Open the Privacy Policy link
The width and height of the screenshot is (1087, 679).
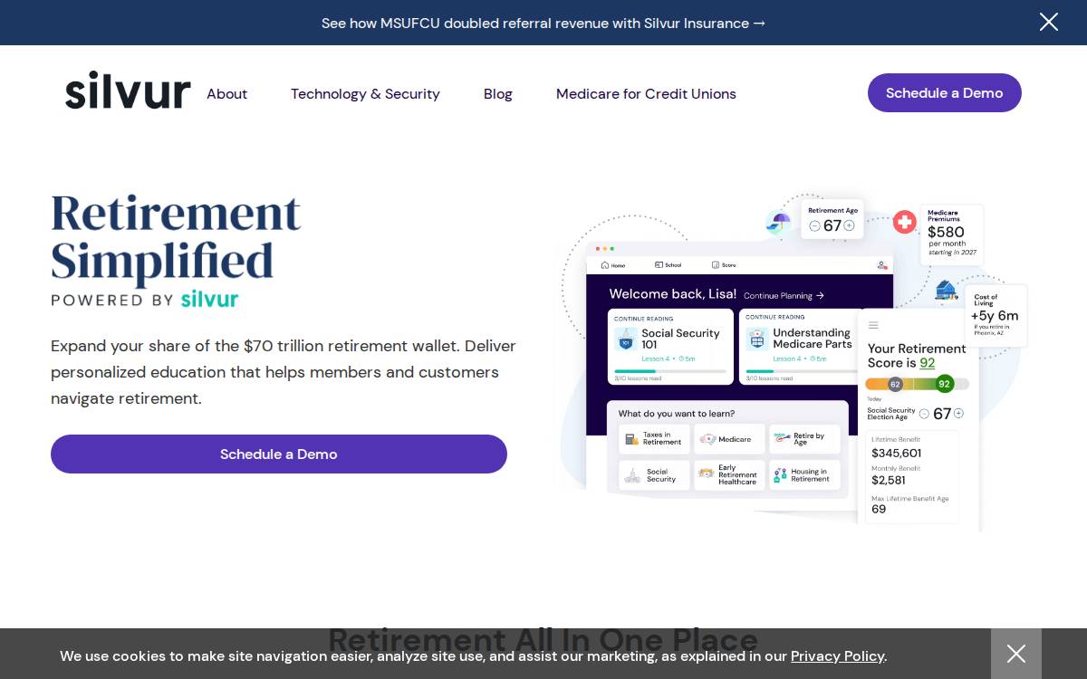point(837,655)
